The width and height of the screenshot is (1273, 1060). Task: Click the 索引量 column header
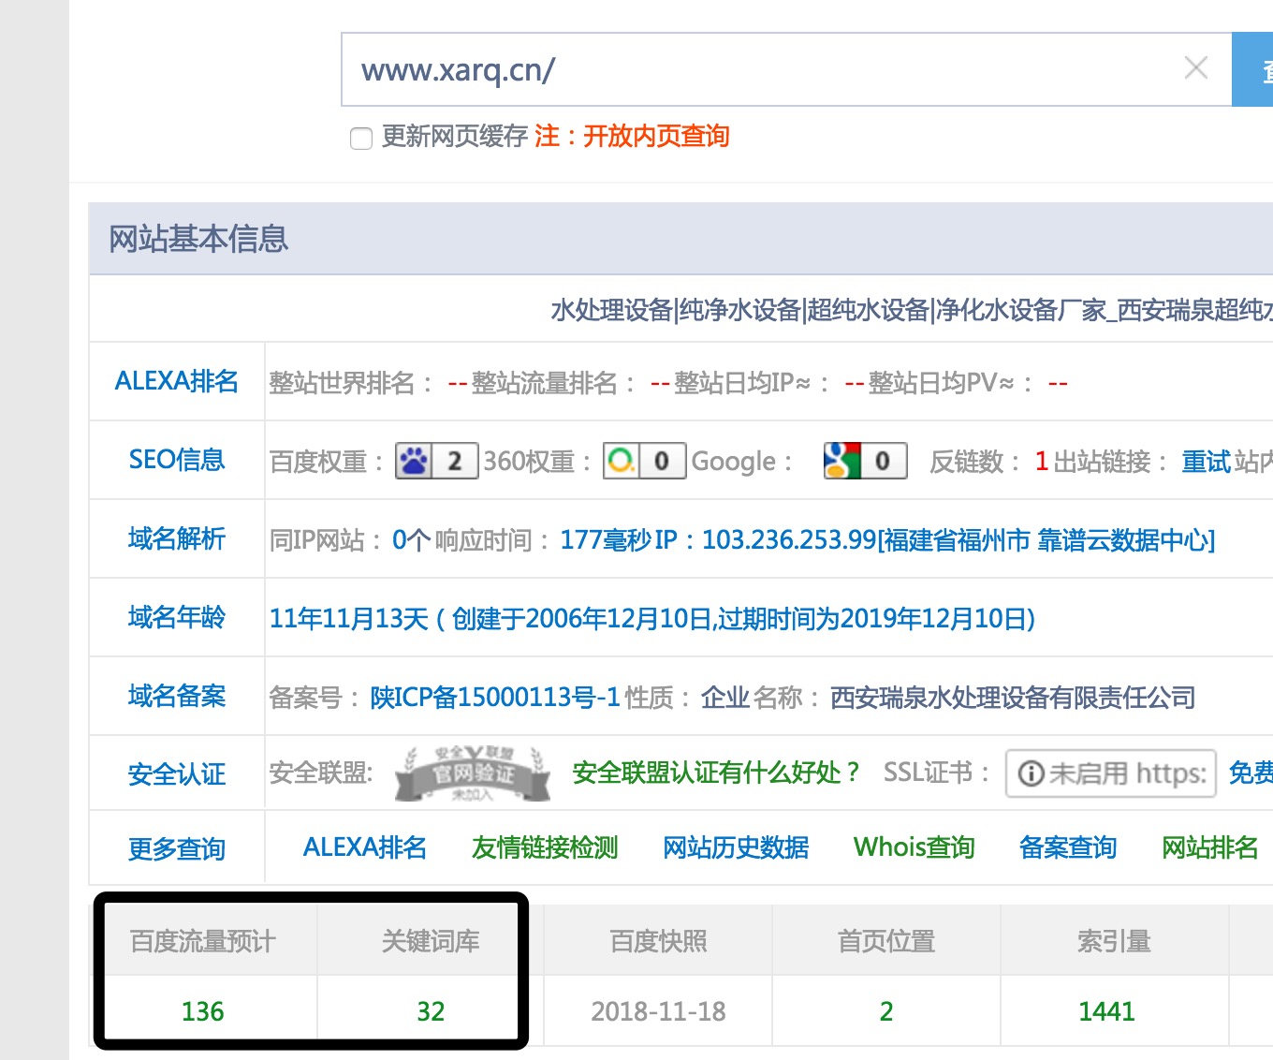click(1114, 941)
